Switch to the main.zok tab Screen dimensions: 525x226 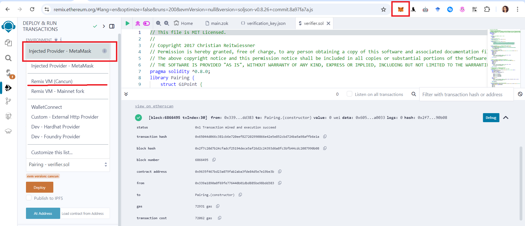tap(217, 23)
